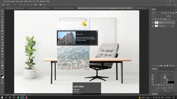
Task: Select the Dodge tool
Action: tap(2, 51)
